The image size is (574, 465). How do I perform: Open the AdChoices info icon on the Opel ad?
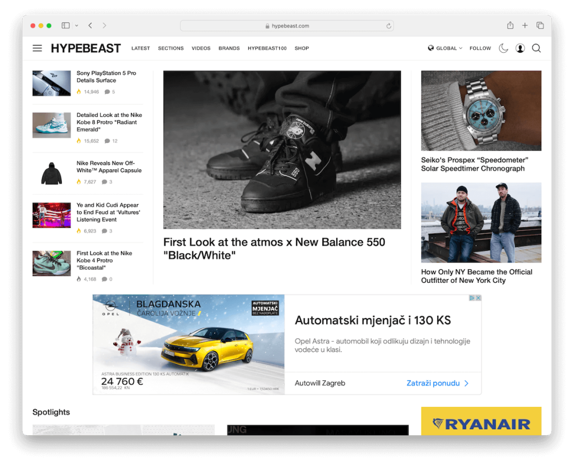pos(472,298)
